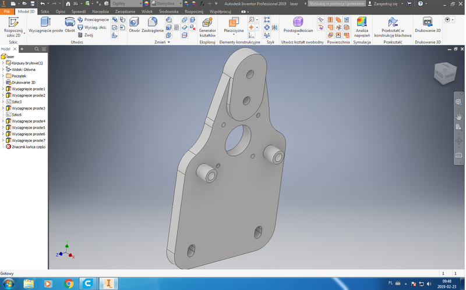Screen dimensions: 466x290
Task: Select the Wyciągnięcie proste extrude tool
Action: [x=45, y=25]
